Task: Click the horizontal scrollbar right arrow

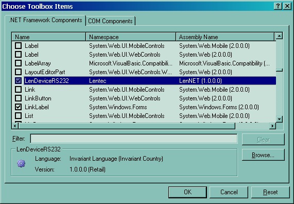Action: pyautogui.click(x=272, y=126)
